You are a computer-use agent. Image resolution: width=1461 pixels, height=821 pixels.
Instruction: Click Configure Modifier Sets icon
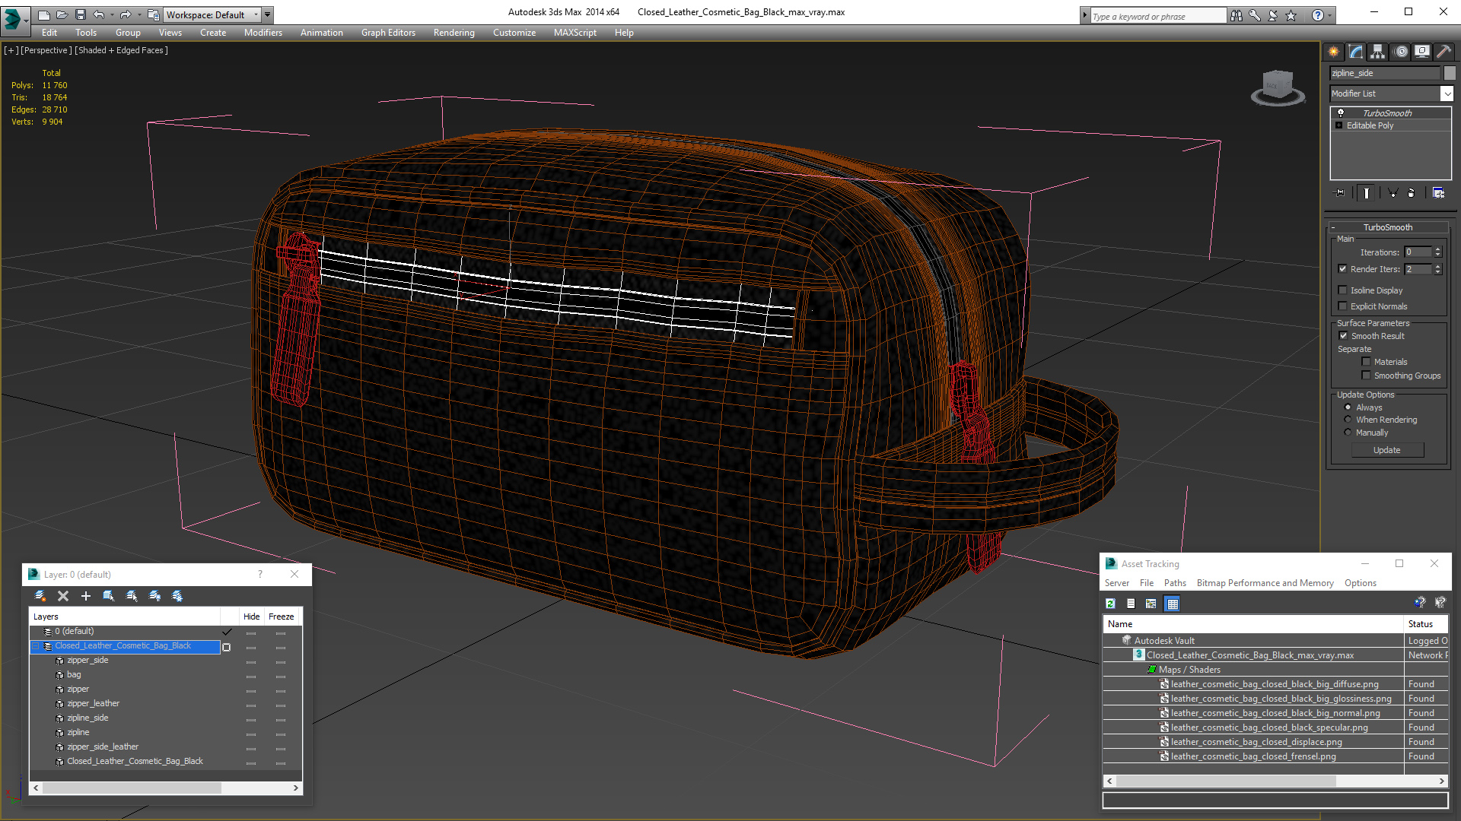tap(1438, 193)
